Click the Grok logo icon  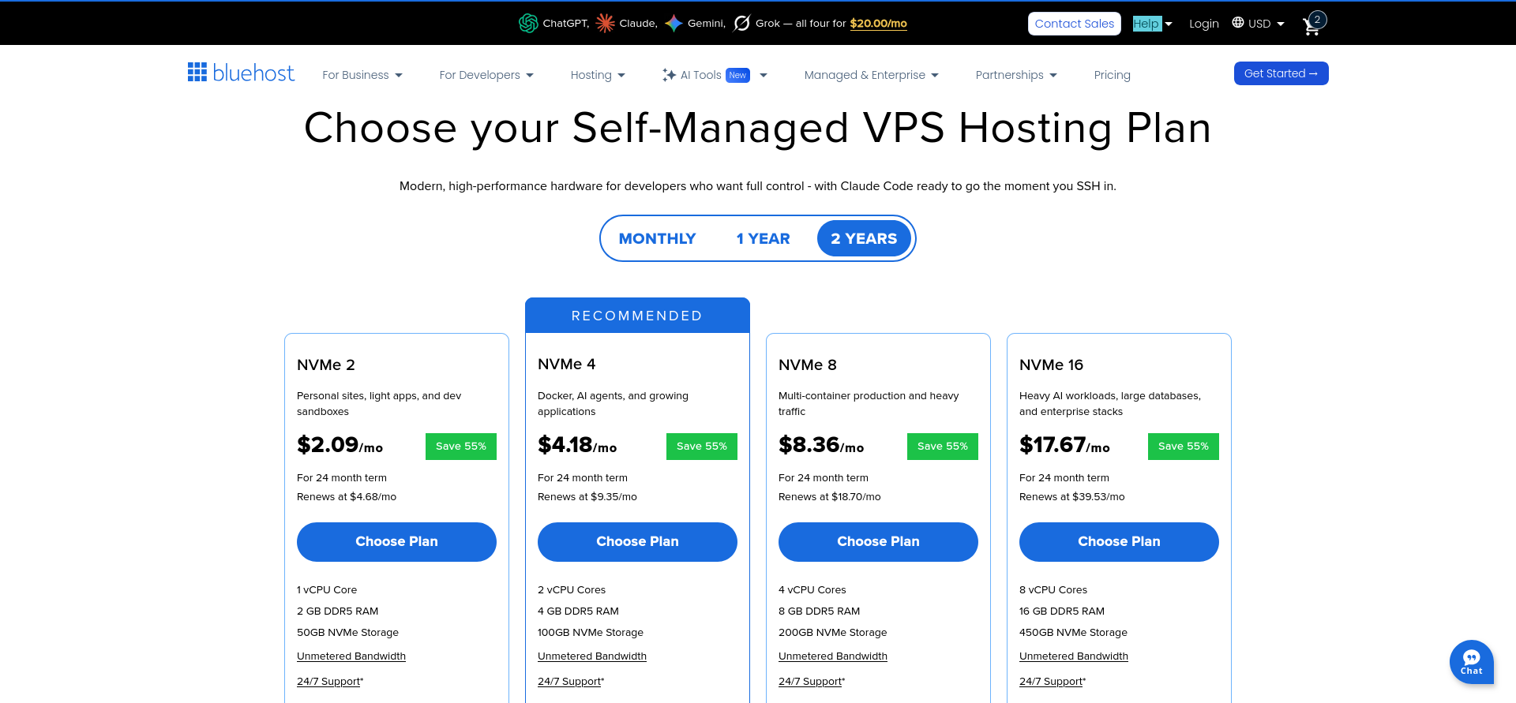tap(741, 24)
